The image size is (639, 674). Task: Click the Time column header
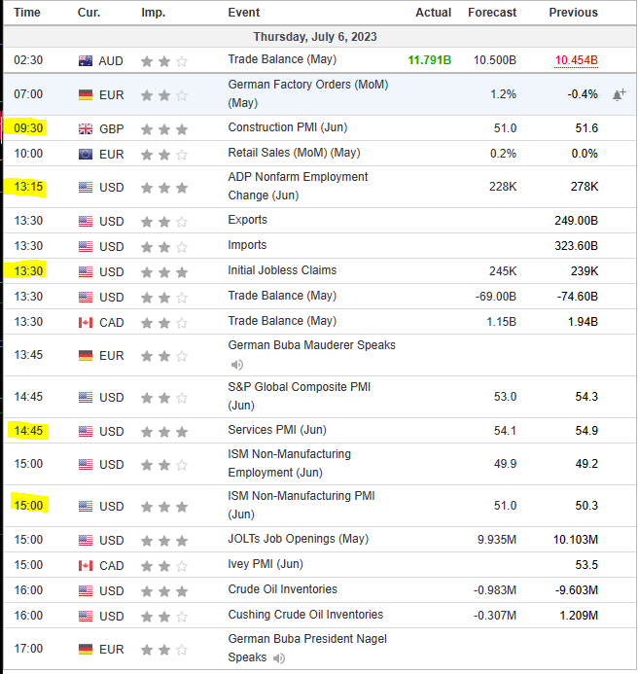(27, 13)
